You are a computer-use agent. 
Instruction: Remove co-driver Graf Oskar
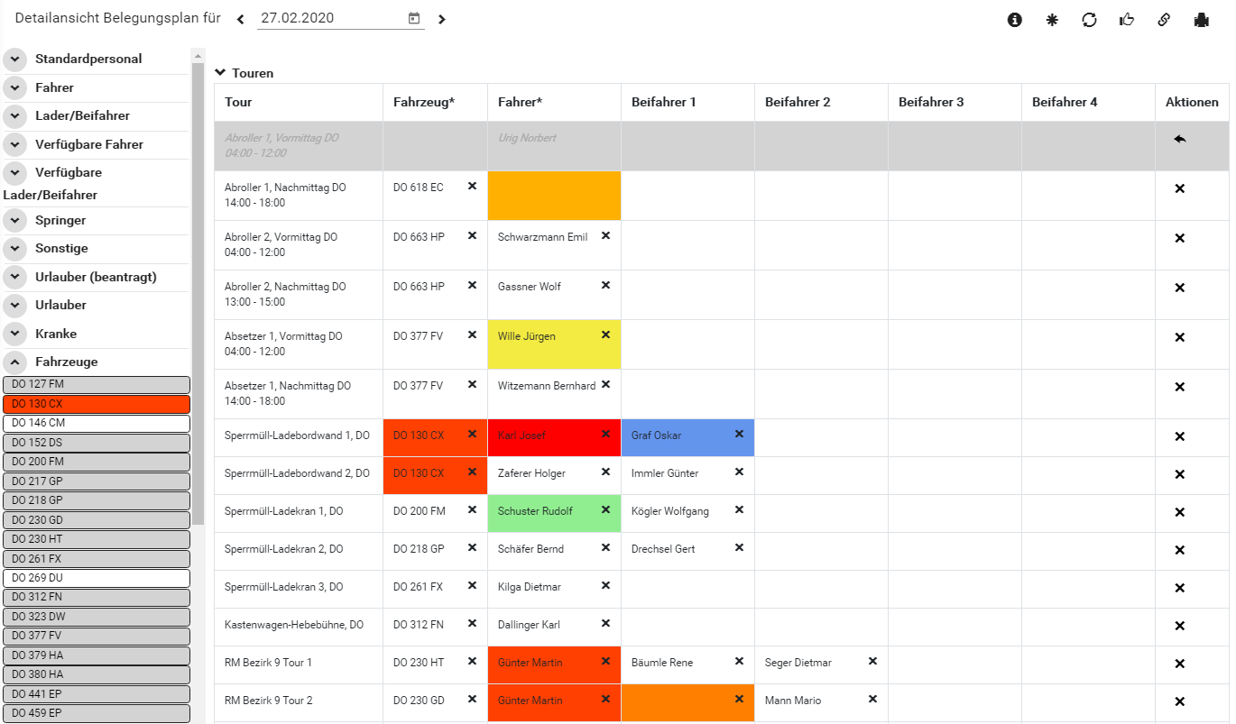pyautogui.click(x=739, y=434)
